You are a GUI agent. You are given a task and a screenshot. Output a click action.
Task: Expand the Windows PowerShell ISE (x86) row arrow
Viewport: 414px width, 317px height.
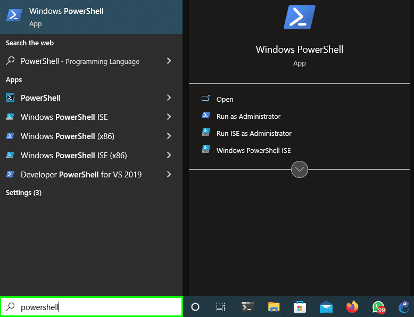click(169, 155)
